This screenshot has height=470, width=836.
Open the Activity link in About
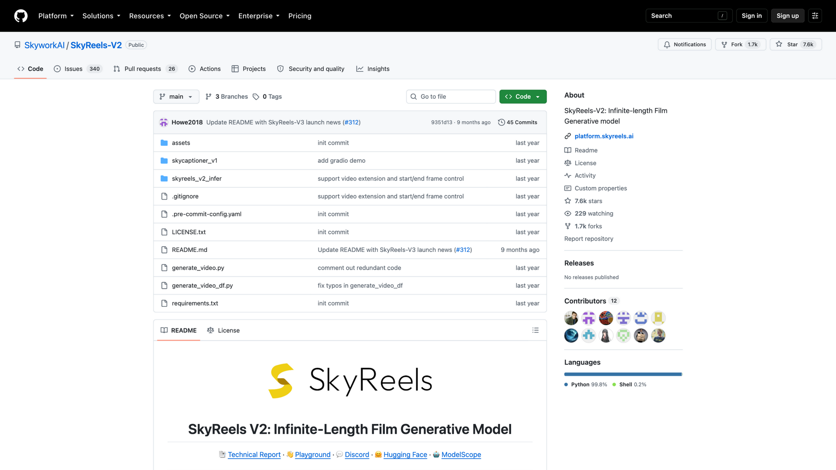580,175
